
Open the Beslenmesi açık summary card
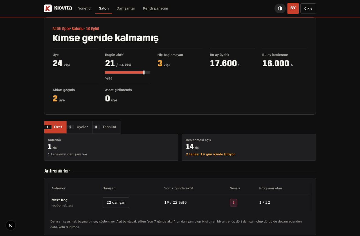pos(249,147)
